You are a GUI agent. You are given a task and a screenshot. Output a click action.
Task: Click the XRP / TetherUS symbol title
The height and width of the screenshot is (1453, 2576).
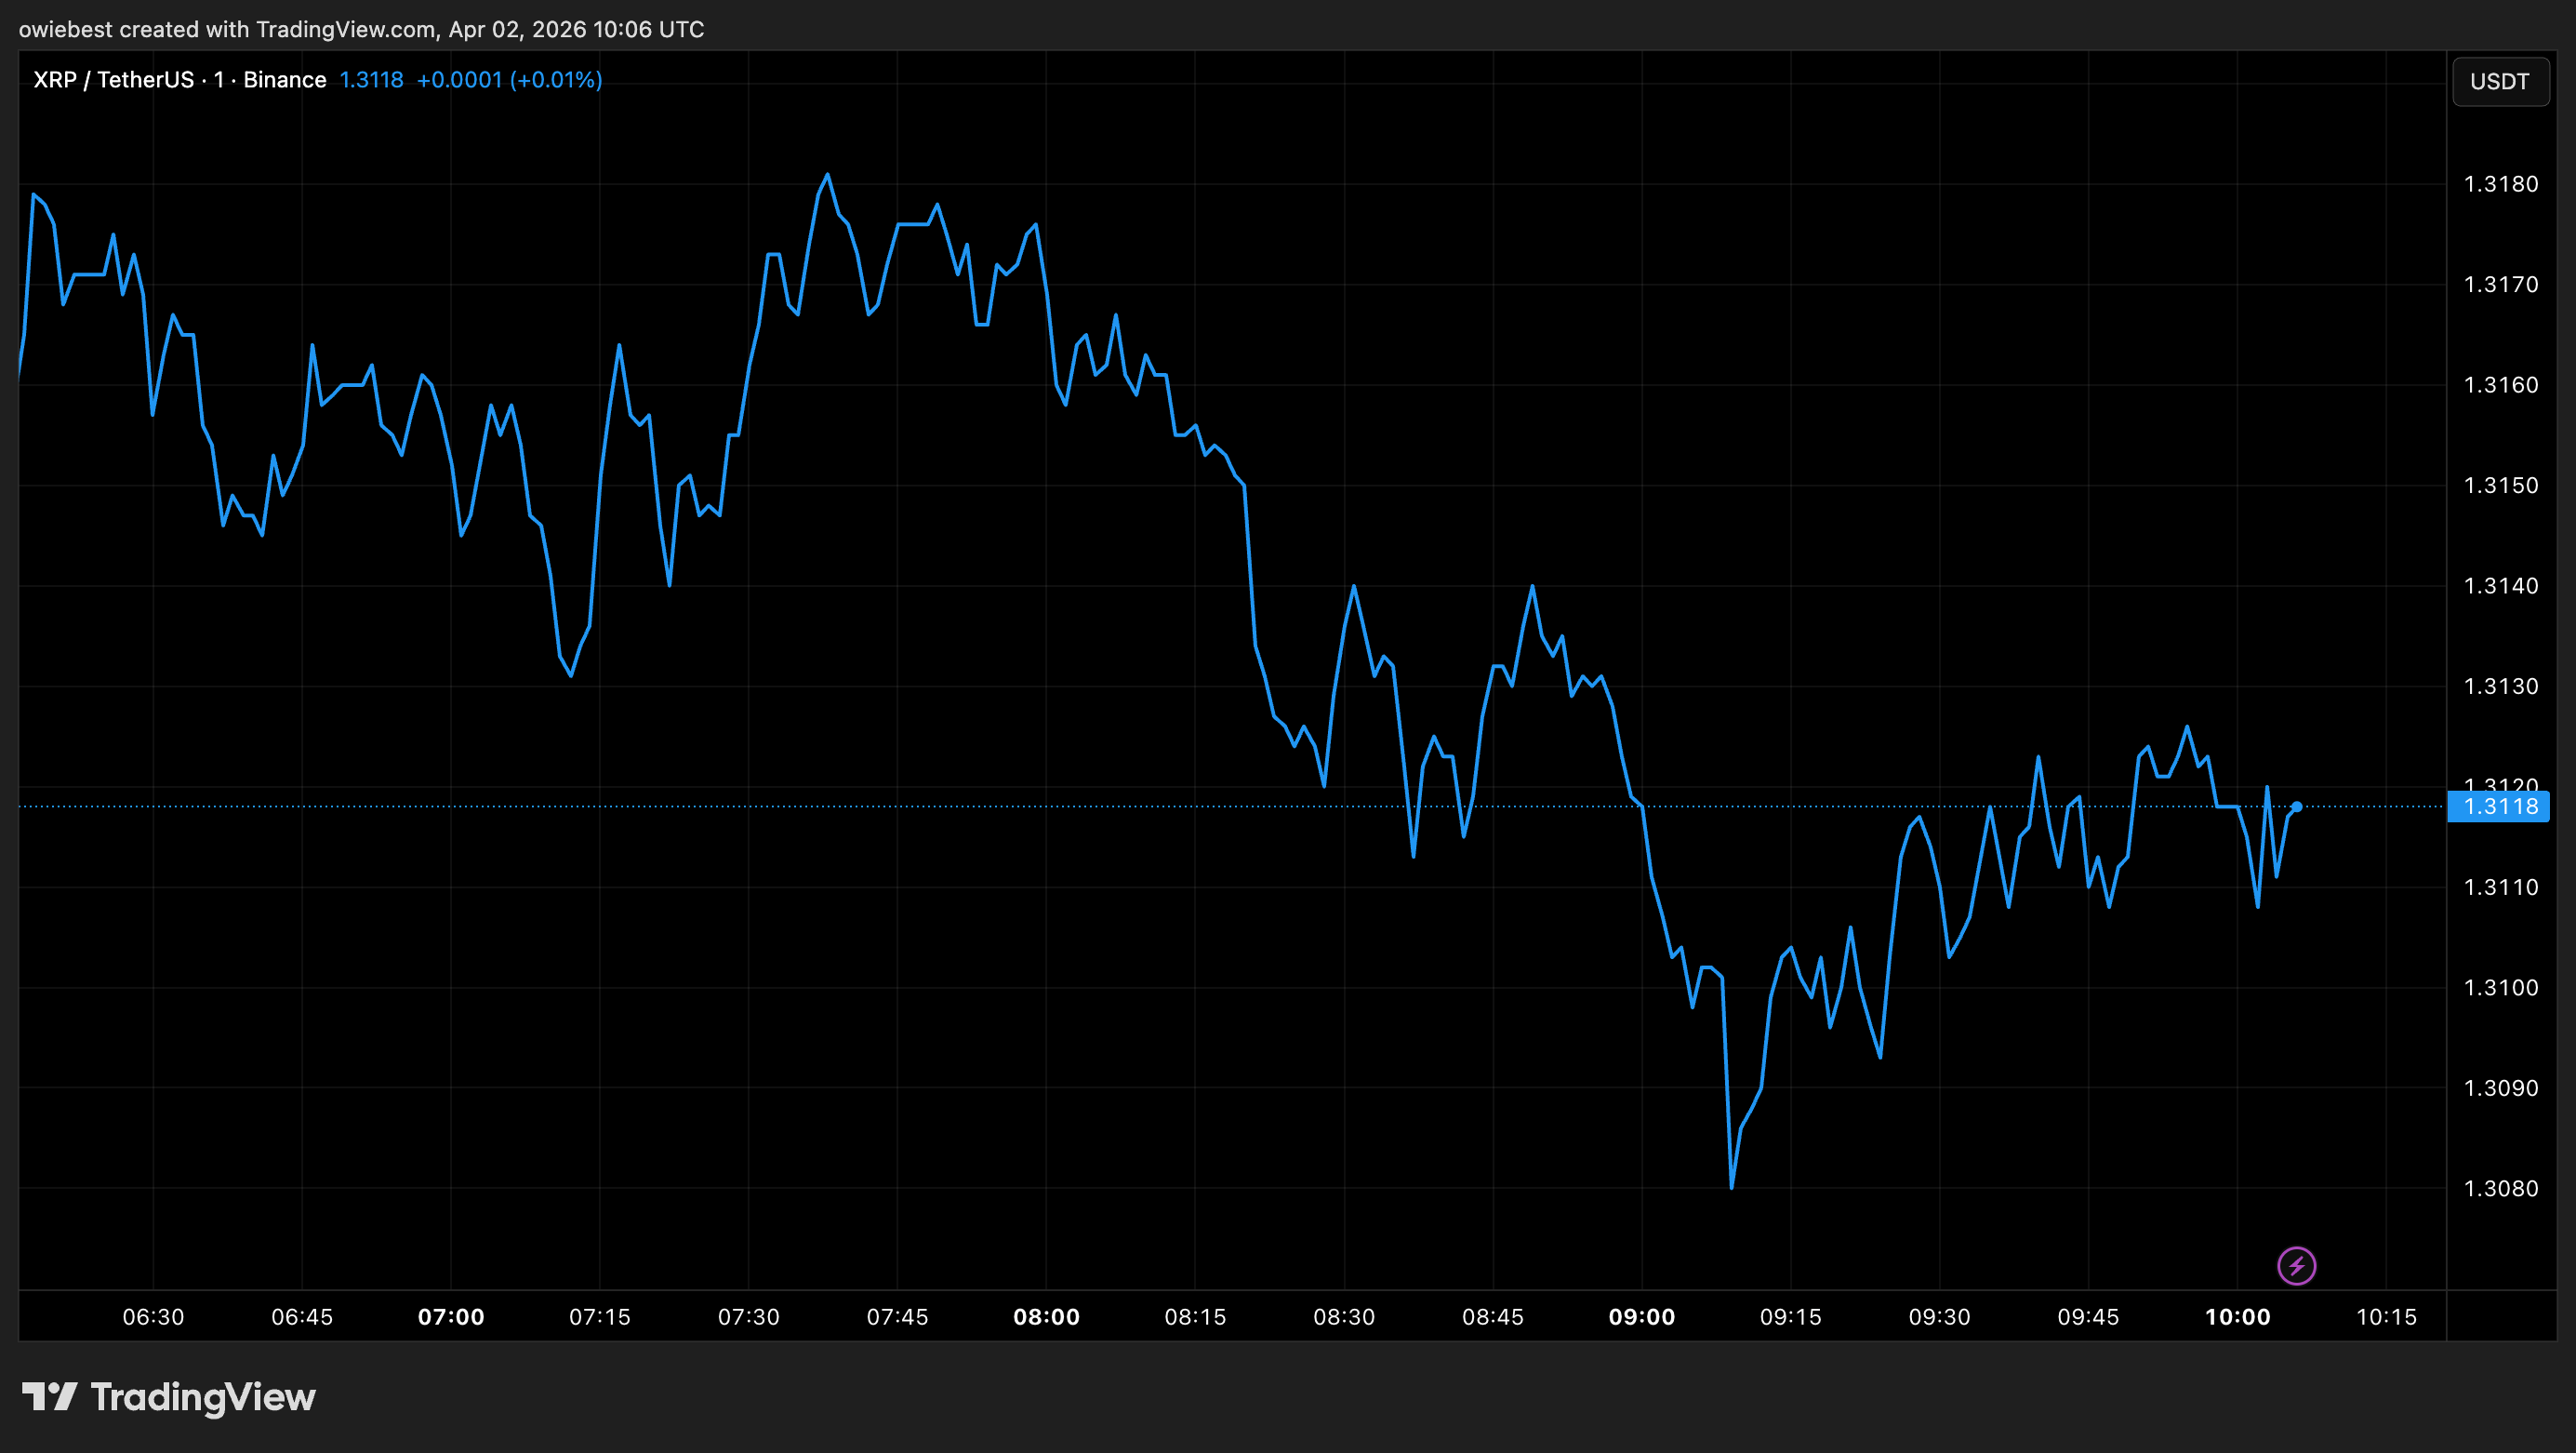113,80
